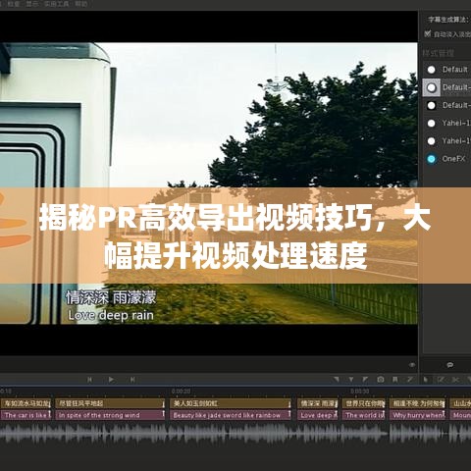Toggle the 自动淡入淡出 checkbox
This screenshot has width=471, height=471.
[x=428, y=33]
